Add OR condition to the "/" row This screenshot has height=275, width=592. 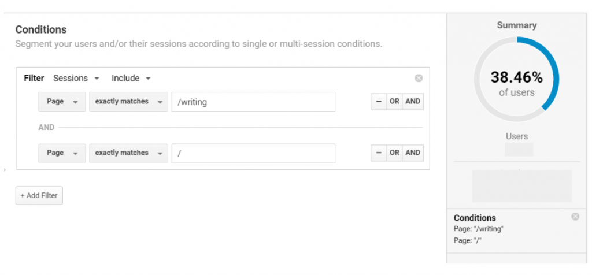click(394, 153)
